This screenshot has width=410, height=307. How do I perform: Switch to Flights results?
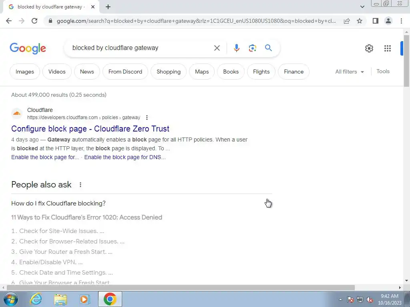[x=261, y=72]
